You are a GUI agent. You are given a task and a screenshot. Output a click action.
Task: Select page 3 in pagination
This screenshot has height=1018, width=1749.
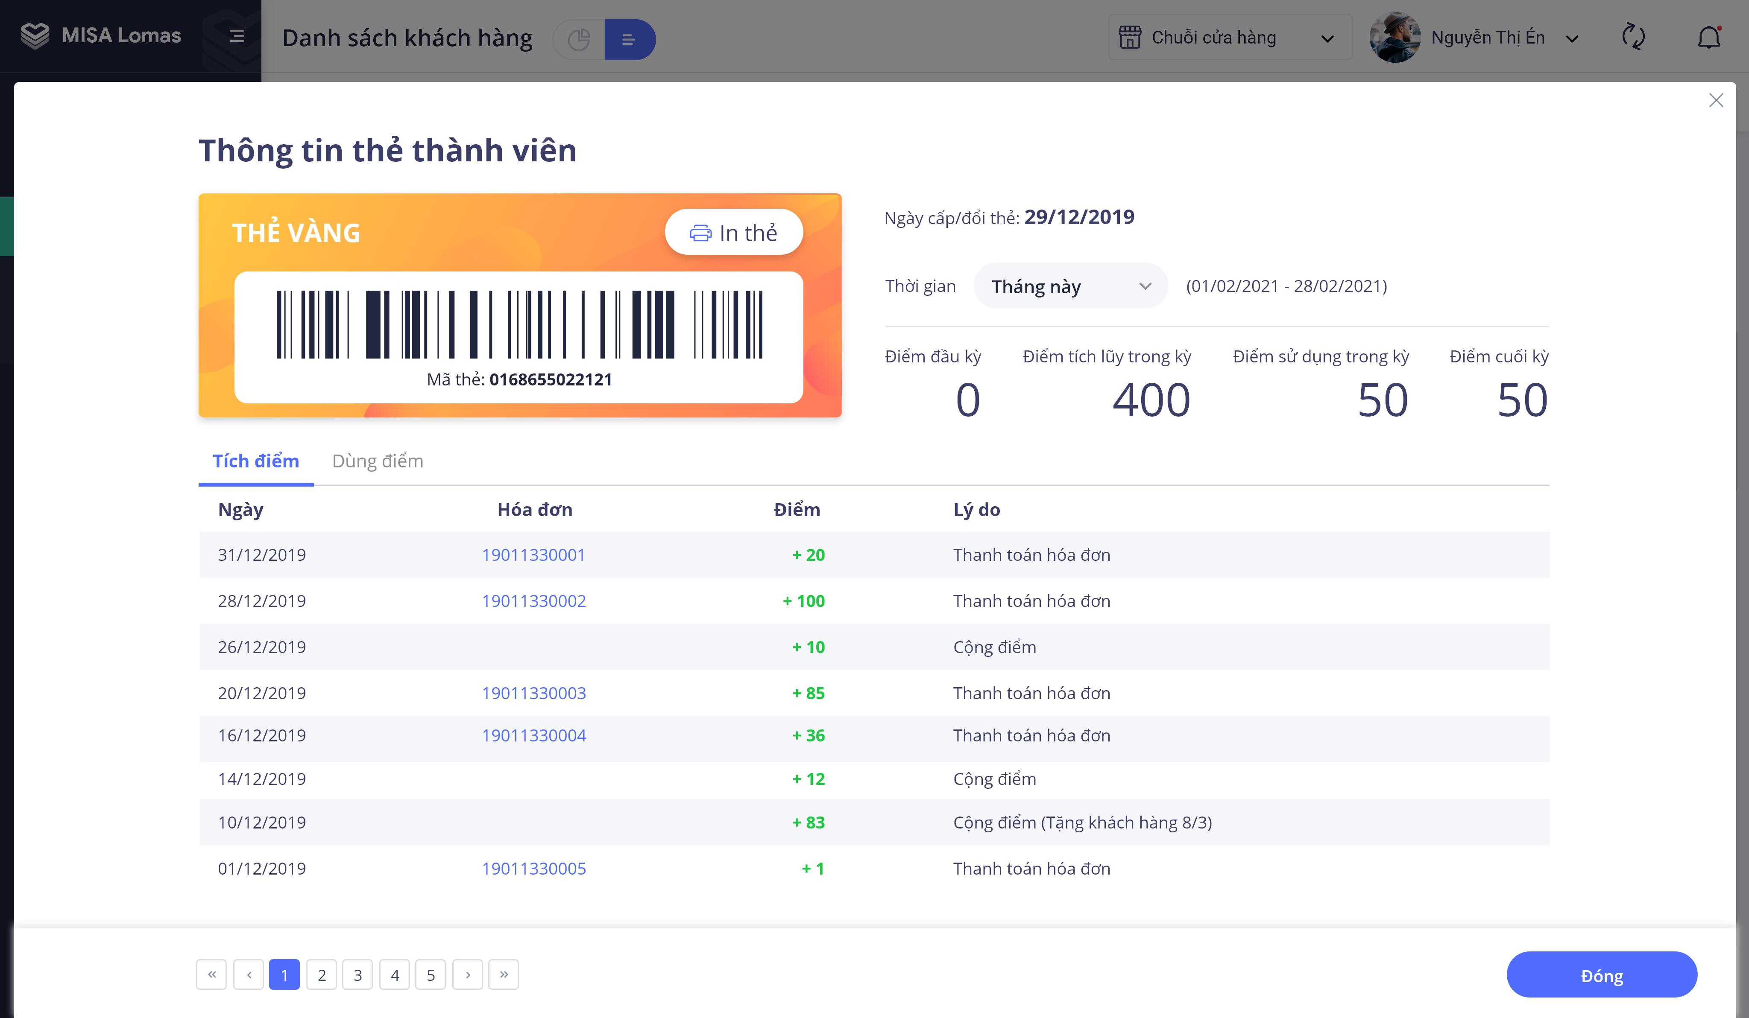point(357,974)
